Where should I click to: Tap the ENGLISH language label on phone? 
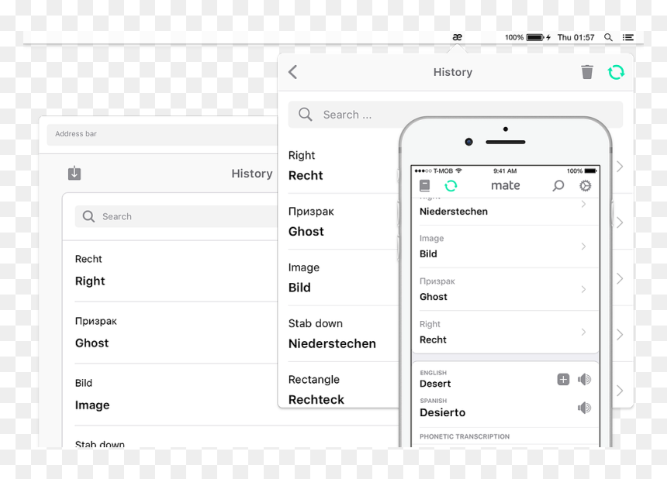click(433, 373)
